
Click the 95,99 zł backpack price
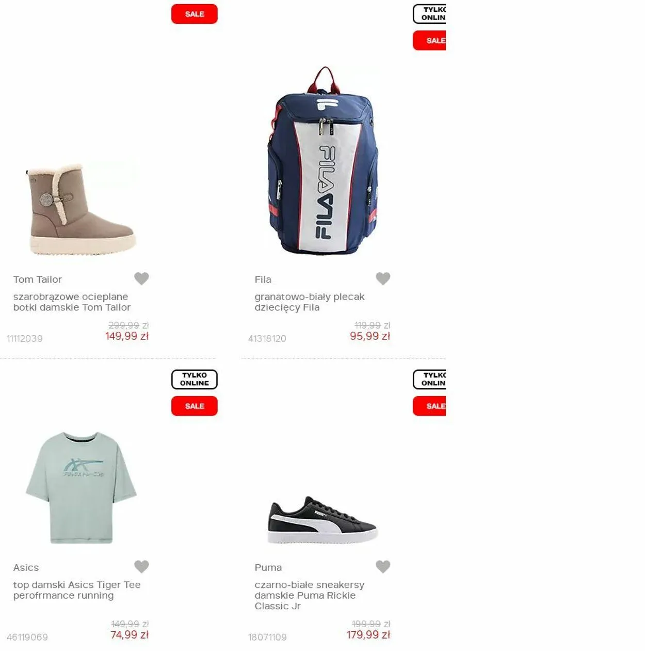click(370, 336)
